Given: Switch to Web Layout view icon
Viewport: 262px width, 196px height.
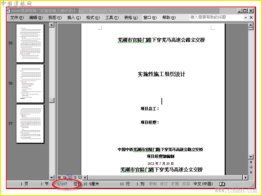Looking at the screenshot, I should pyautogui.click(x=64, y=177).
